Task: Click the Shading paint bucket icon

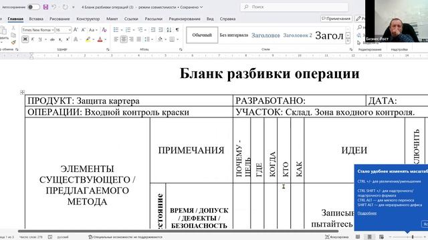Action: click(160, 39)
